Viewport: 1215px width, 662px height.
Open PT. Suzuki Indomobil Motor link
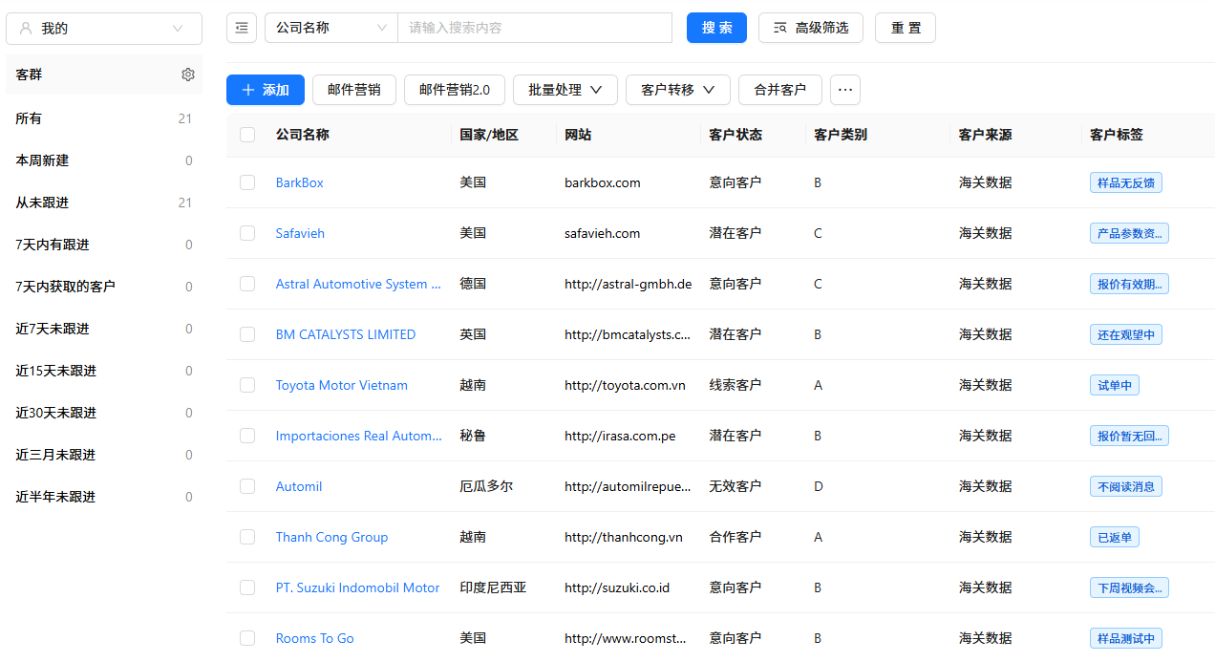tap(358, 587)
